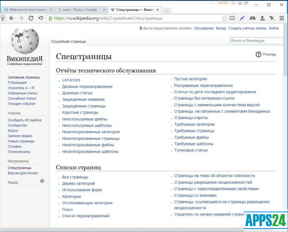Viewport: 288px width, 232px height.
Task: Open reader mode book icon in address bar
Action: coord(232,18)
